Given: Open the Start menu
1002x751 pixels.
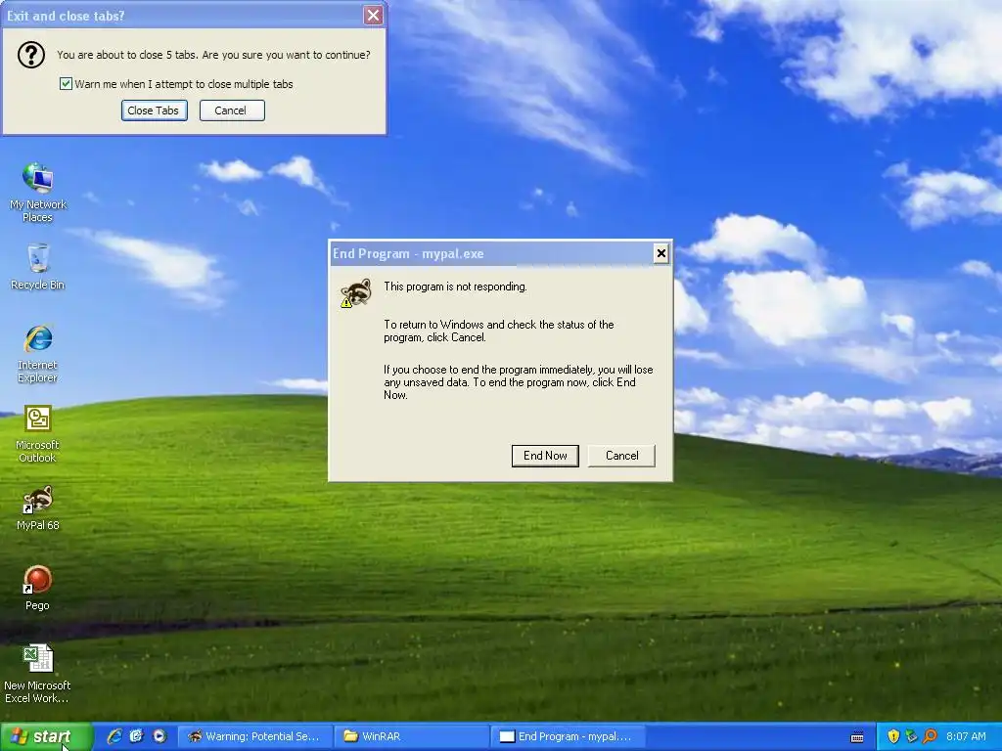Looking at the screenshot, I should click(x=47, y=736).
